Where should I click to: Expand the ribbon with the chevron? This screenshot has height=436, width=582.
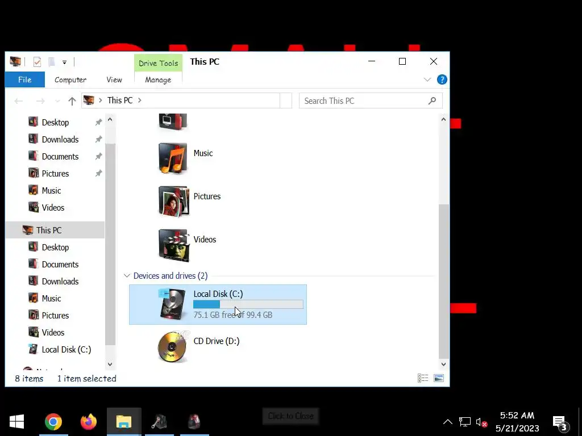tap(427, 79)
